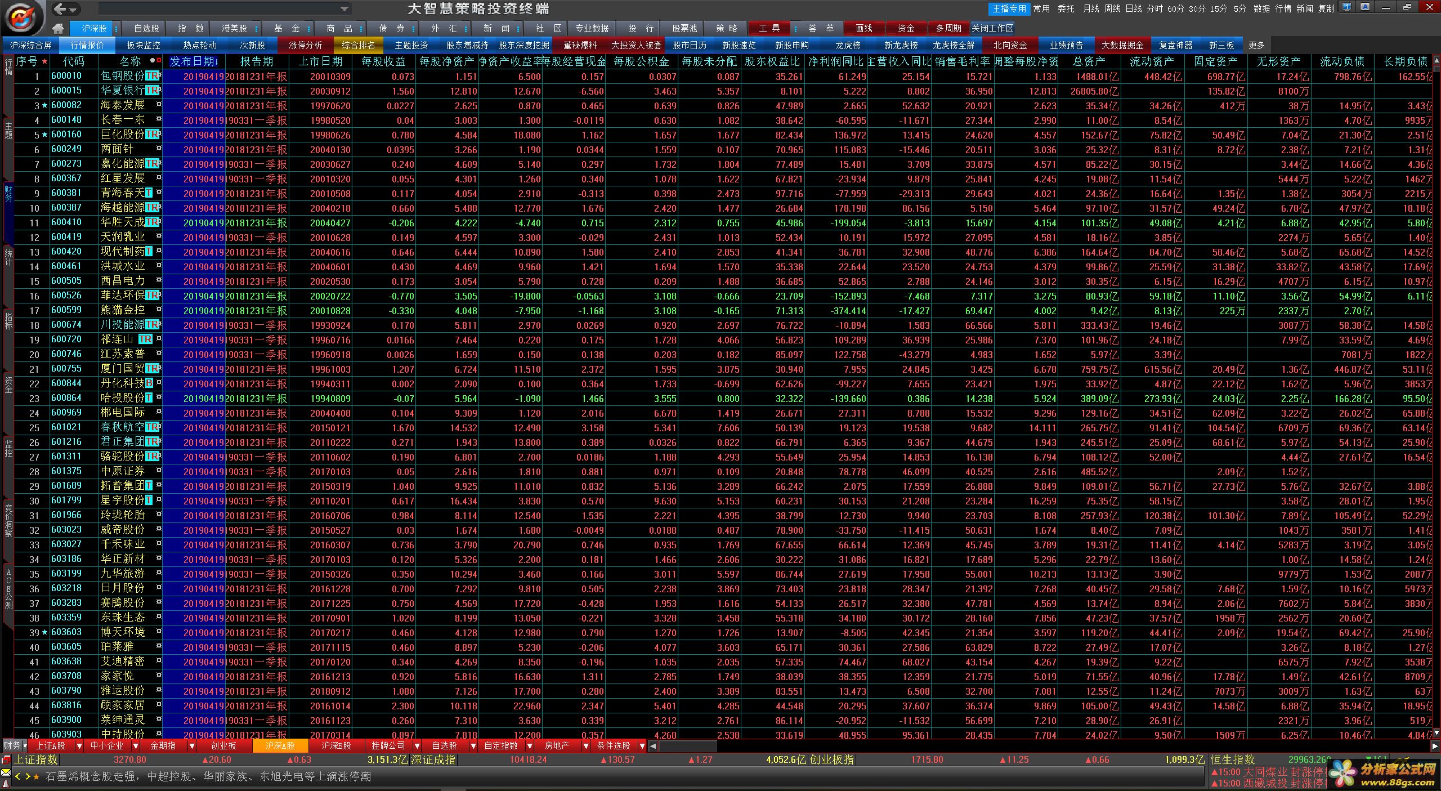The width and height of the screenshot is (1441, 791).
Task: Click the dotted grip next to 港美股 tab
Action: pos(257,28)
